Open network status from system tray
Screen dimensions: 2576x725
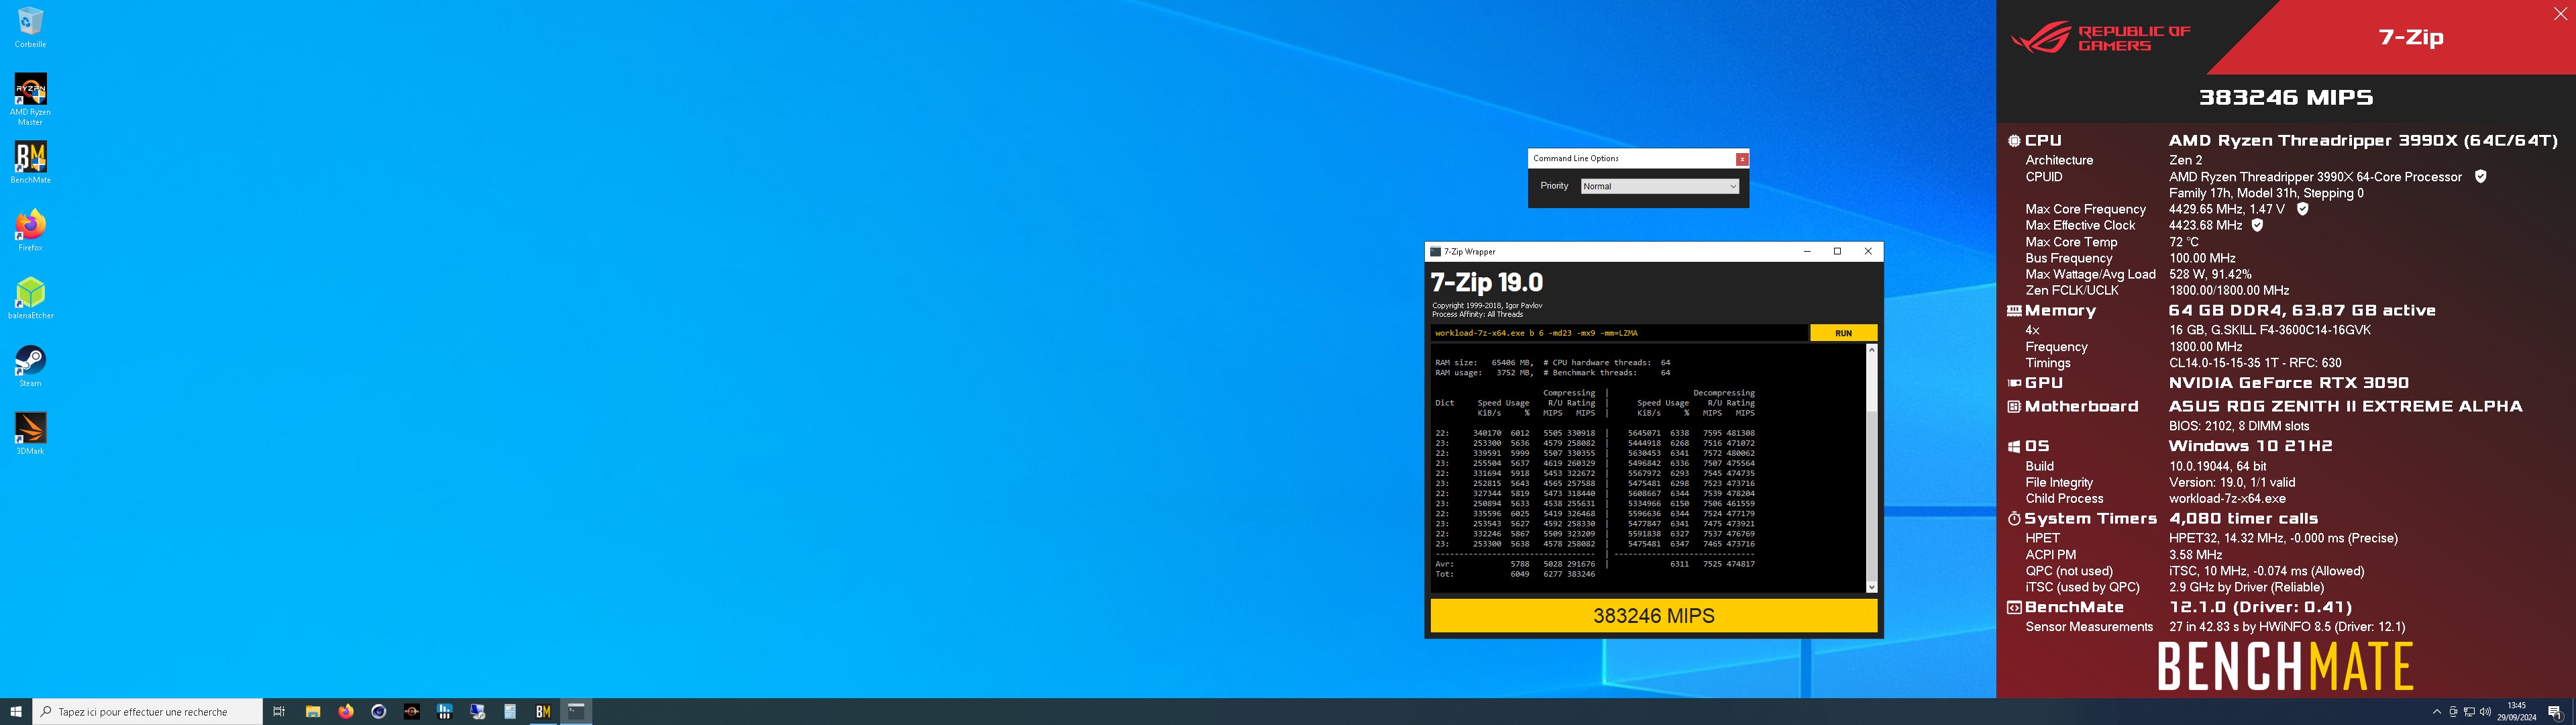(2469, 712)
